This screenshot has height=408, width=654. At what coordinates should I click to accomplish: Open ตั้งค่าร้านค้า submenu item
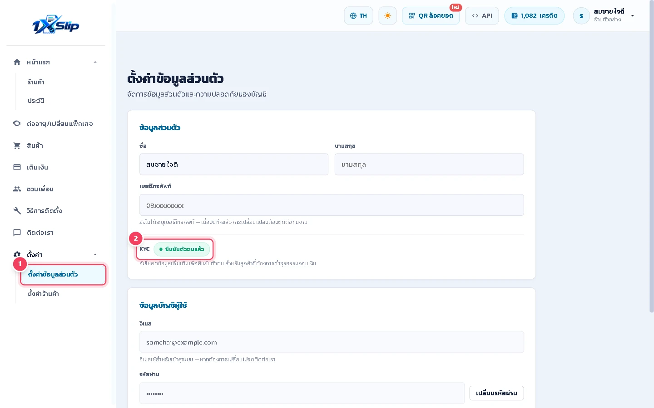(43, 294)
